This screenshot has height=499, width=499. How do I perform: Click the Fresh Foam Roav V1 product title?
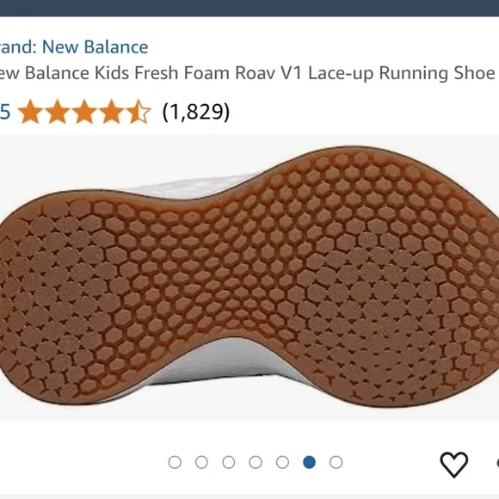click(248, 73)
